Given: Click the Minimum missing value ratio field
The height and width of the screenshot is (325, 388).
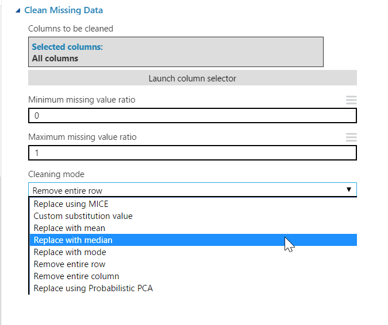Looking at the screenshot, I should tap(192, 116).
